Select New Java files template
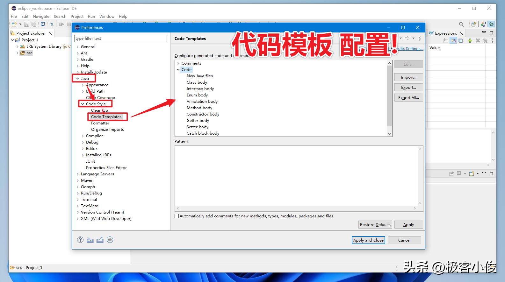Screen dimensions: 505x282 click(200, 76)
